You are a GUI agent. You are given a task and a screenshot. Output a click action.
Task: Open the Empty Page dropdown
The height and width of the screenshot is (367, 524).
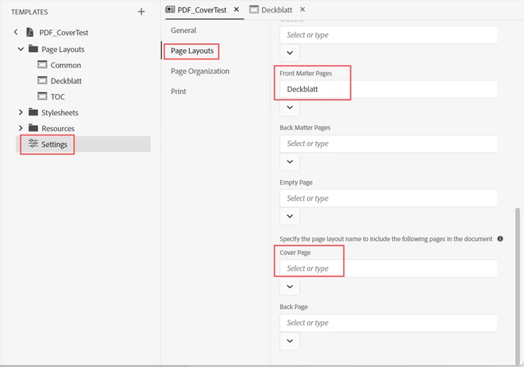[290, 216]
